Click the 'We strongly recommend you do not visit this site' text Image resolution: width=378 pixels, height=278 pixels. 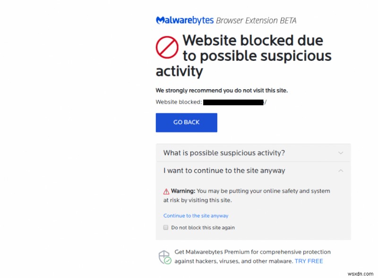coord(222,90)
